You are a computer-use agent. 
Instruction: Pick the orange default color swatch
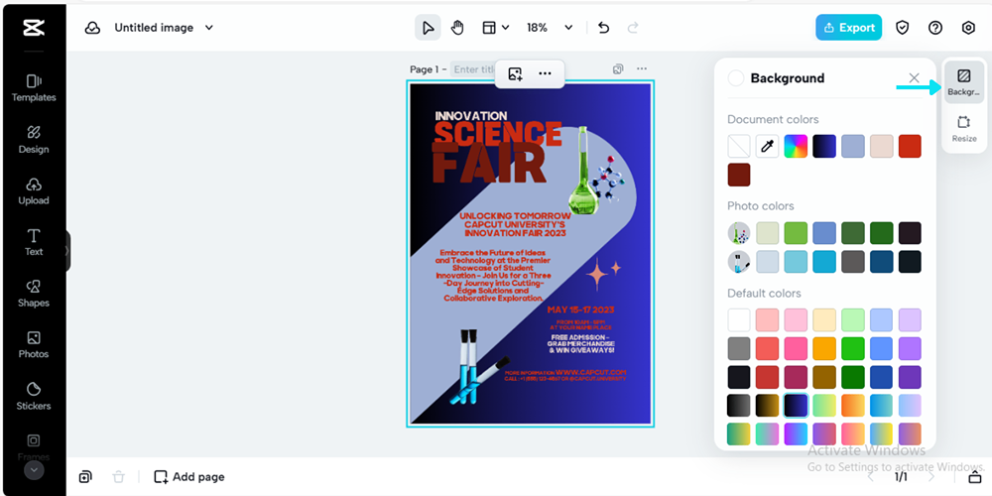click(x=824, y=348)
